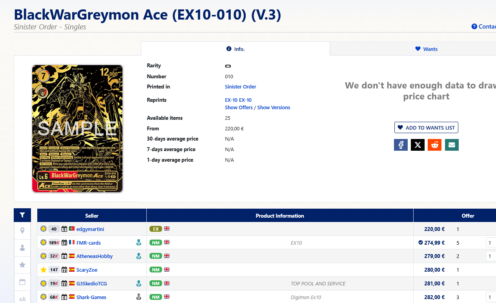Open the first EX-10 reprint link
This screenshot has height=303, width=496.
(x=231, y=100)
